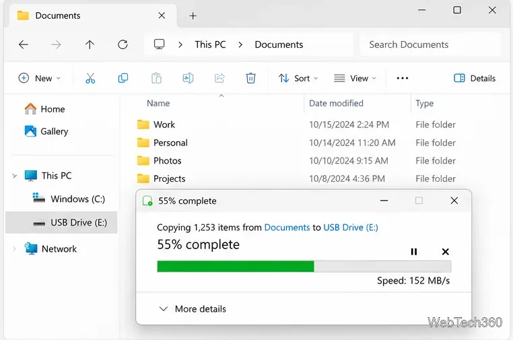Click chevron after the PC icon in address bar
Image resolution: width=513 pixels, height=340 pixels.
click(180, 44)
